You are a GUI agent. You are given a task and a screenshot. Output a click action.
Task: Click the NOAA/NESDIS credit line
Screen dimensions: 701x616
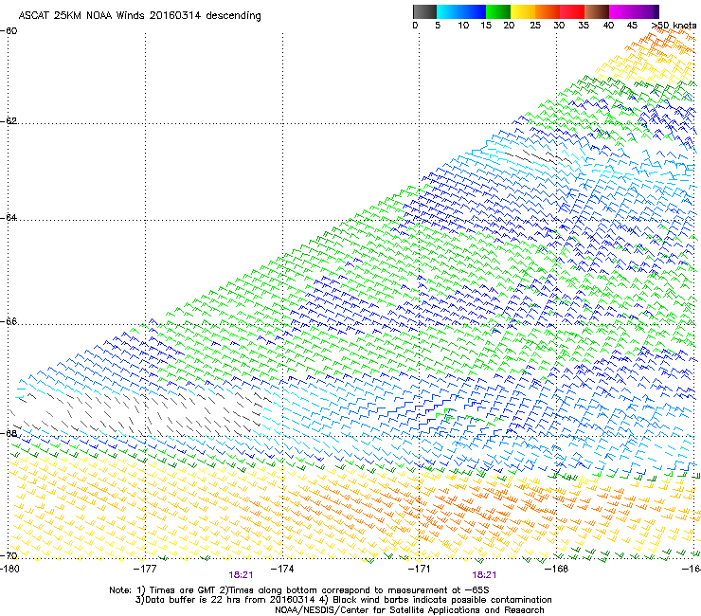click(x=409, y=610)
